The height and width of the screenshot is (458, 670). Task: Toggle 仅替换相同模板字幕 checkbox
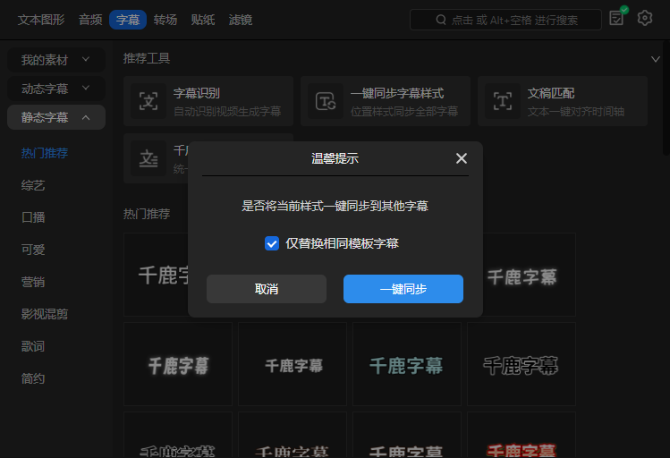point(272,243)
